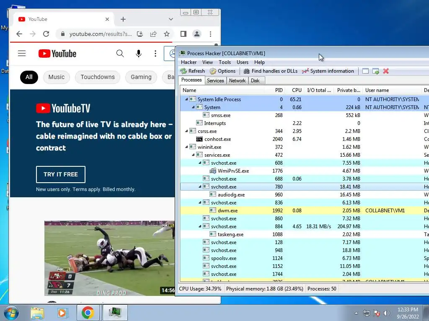This screenshot has height=321, width=429.
Task: Select the Interrupts row
Action: coord(304,123)
